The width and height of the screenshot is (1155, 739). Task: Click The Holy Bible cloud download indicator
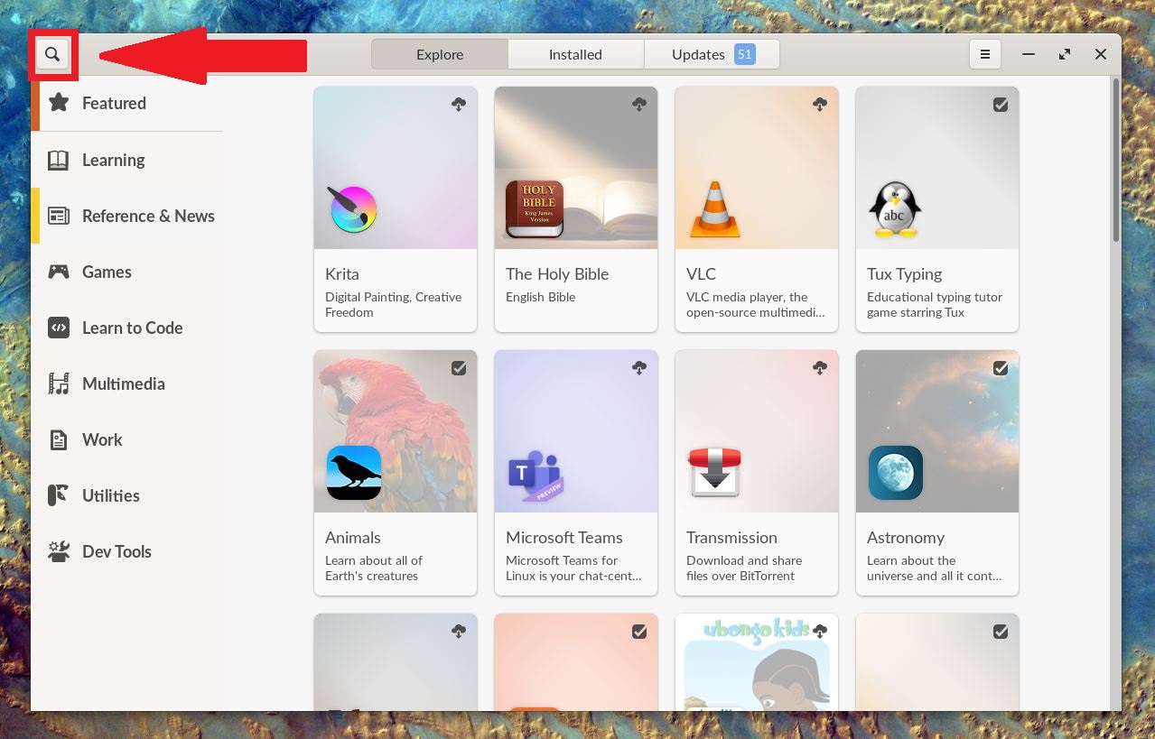(639, 105)
